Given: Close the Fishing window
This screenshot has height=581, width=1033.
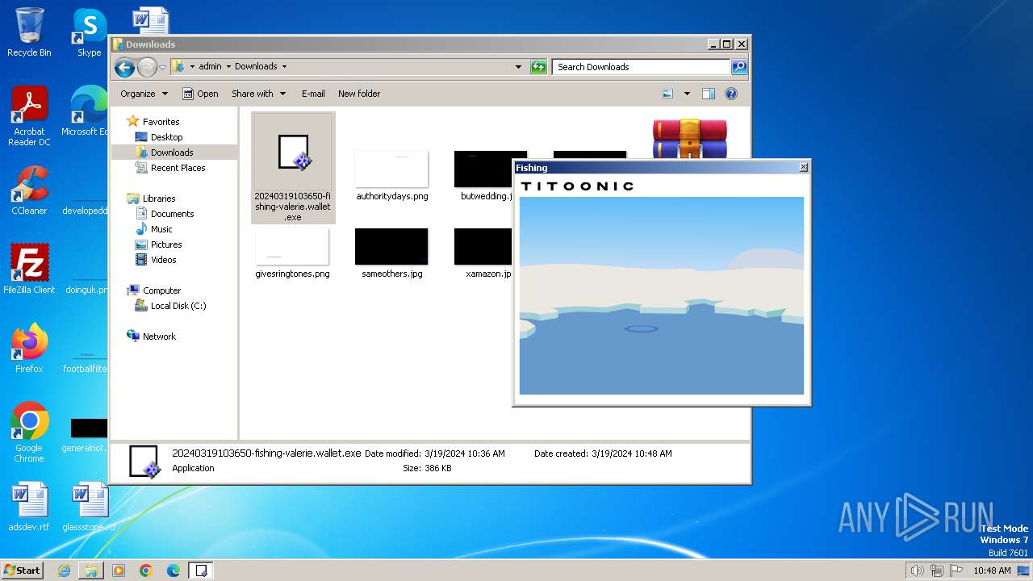Looking at the screenshot, I should click(803, 168).
